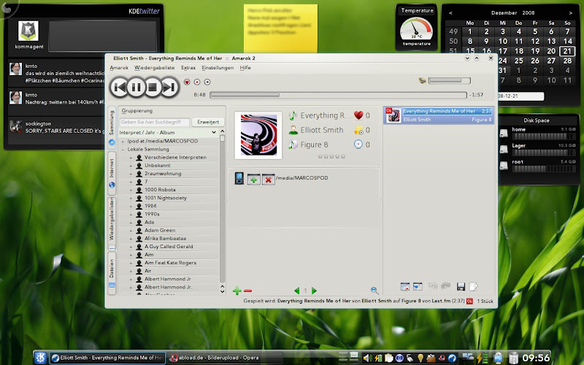Collapse the Lokale Sammlung node
The image size is (584, 365).
[x=123, y=150]
